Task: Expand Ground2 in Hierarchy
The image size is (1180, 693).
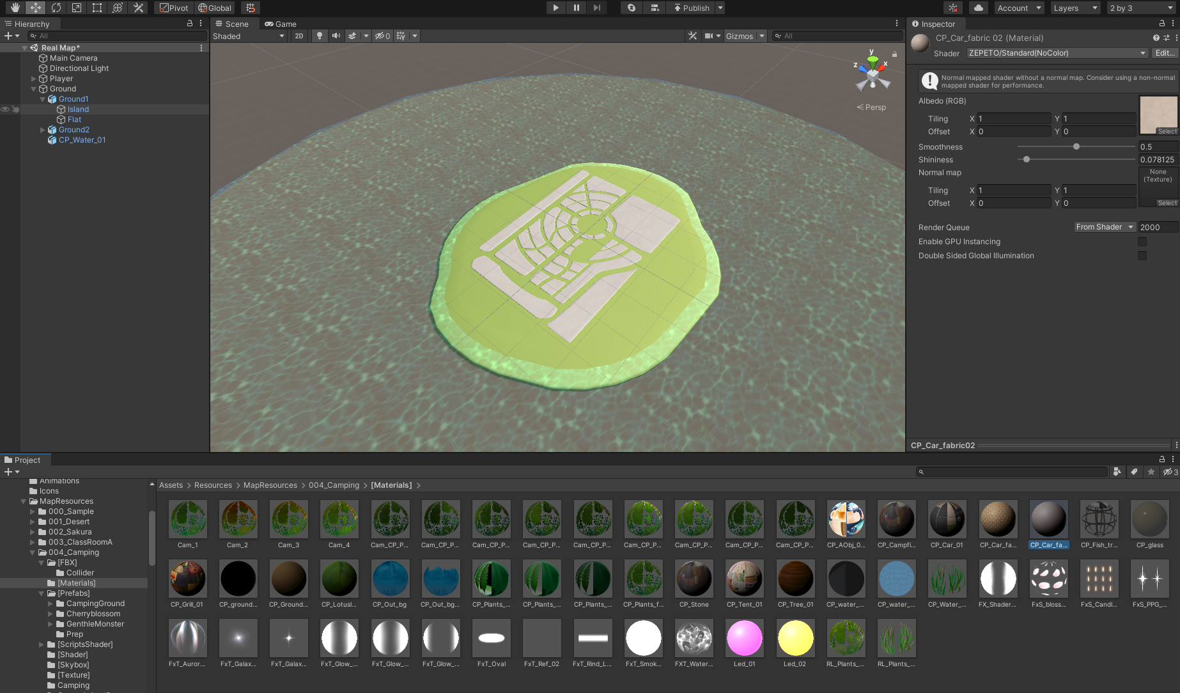Action: 43,130
